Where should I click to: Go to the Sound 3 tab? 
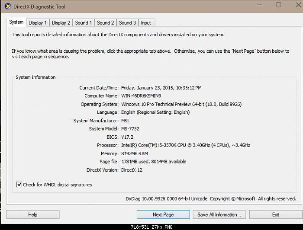tap(128, 23)
